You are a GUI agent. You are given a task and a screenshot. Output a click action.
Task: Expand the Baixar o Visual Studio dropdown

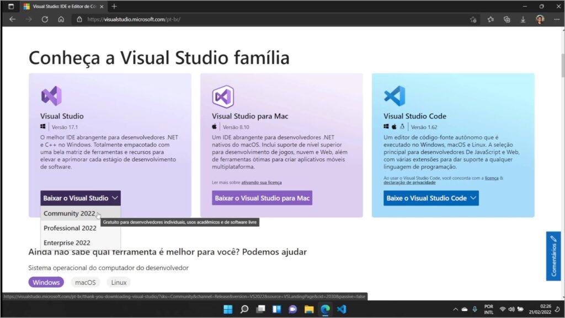(81, 198)
